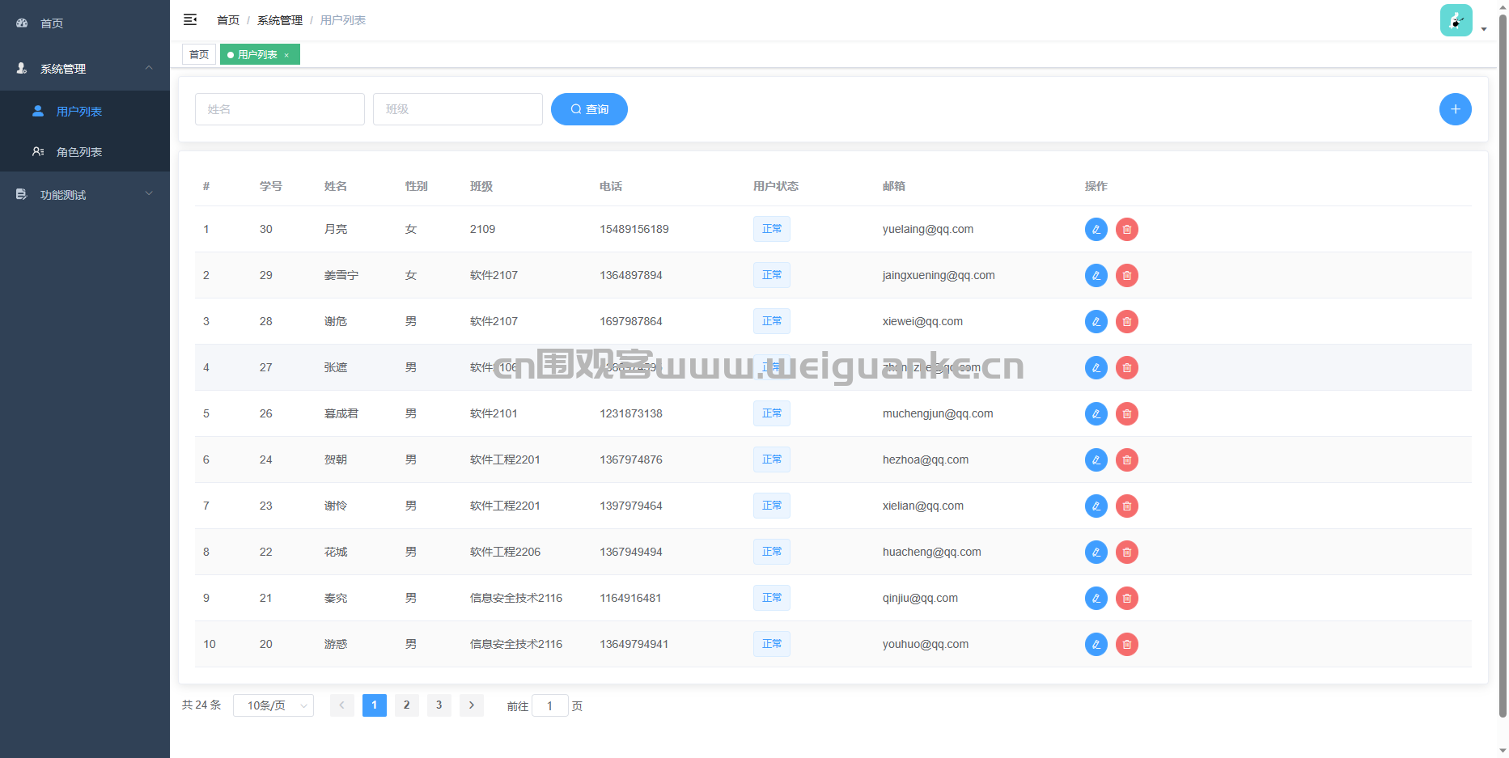Focus the 前往 page number field
This screenshot has height=758, width=1509.
click(x=550, y=705)
